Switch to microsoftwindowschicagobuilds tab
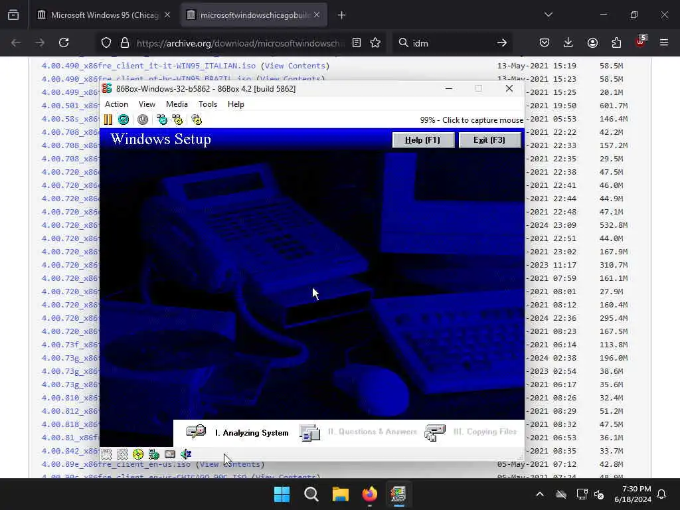680x510 pixels. click(254, 15)
